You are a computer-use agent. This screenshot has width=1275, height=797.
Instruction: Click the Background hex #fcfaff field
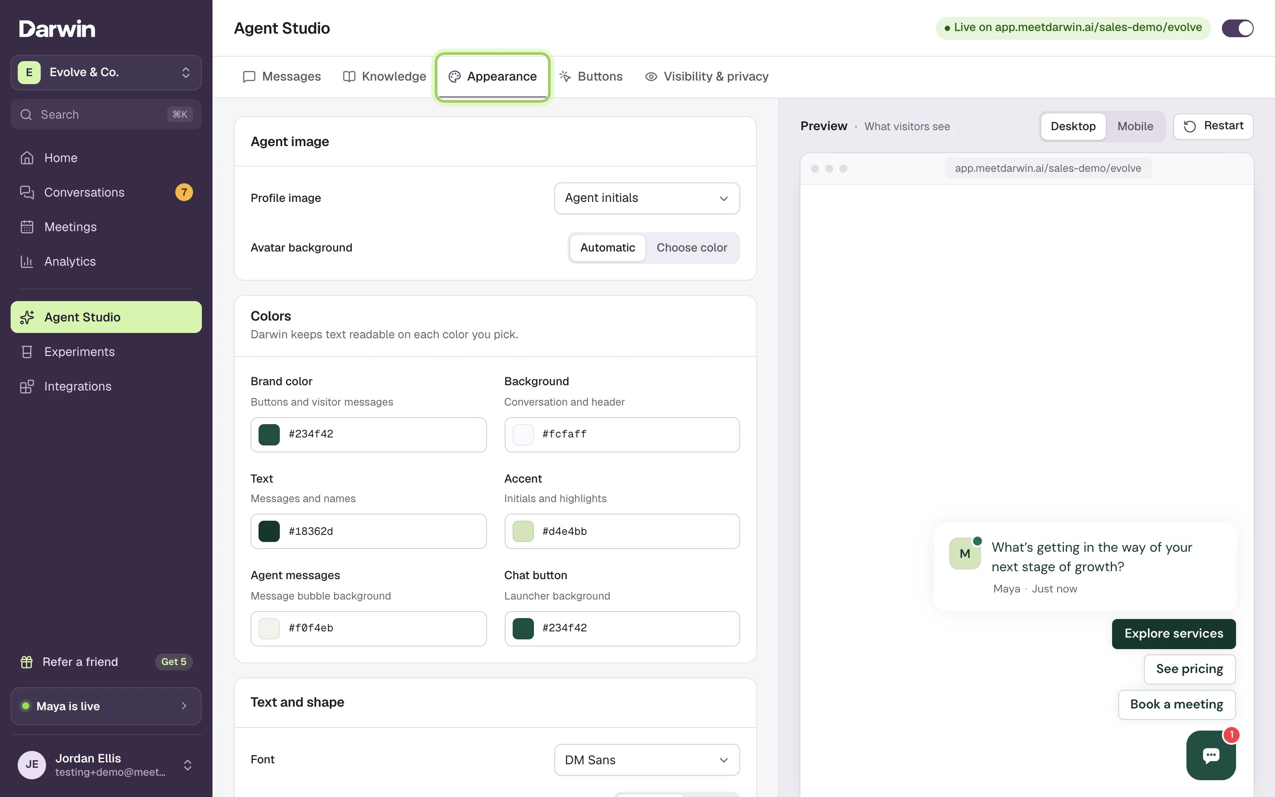[x=622, y=434]
